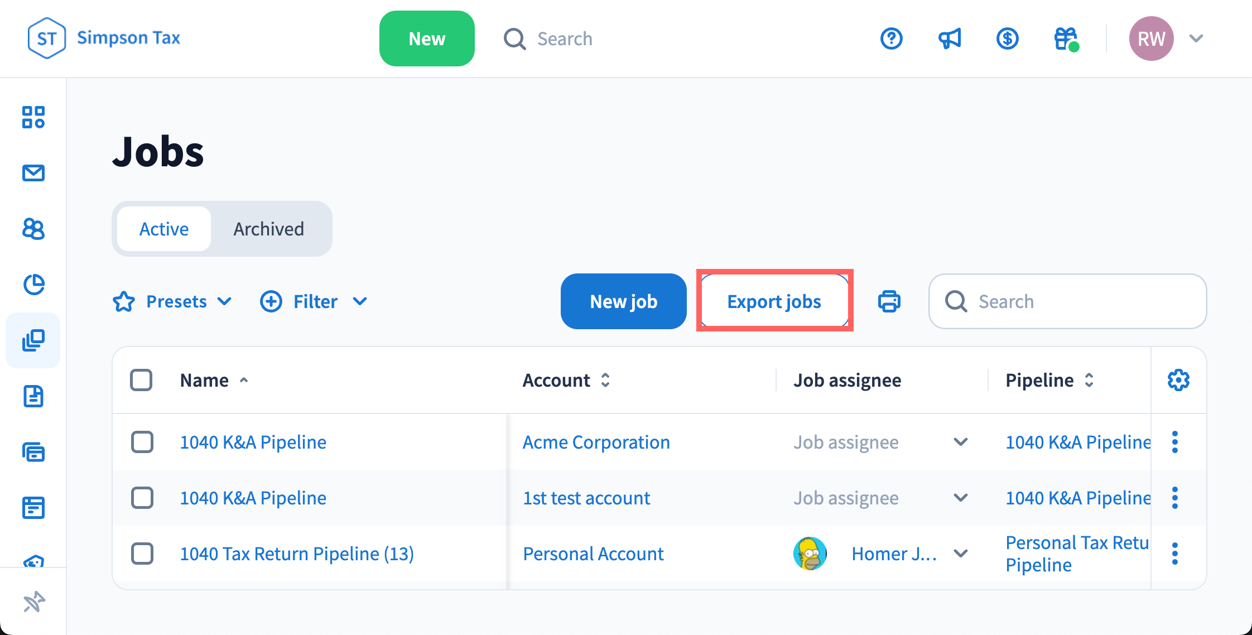Expand the Presets dropdown
Viewport: 1252px width, 635px height.
coord(173,301)
